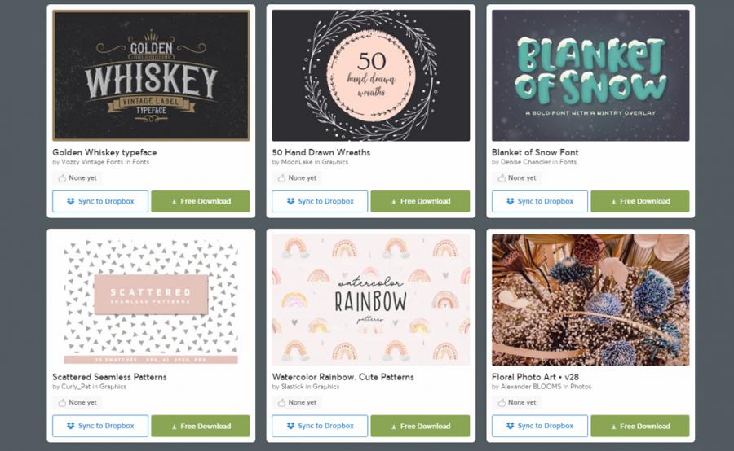Visit the MoonLake shop link
The height and width of the screenshot is (451, 734).
tap(297, 162)
